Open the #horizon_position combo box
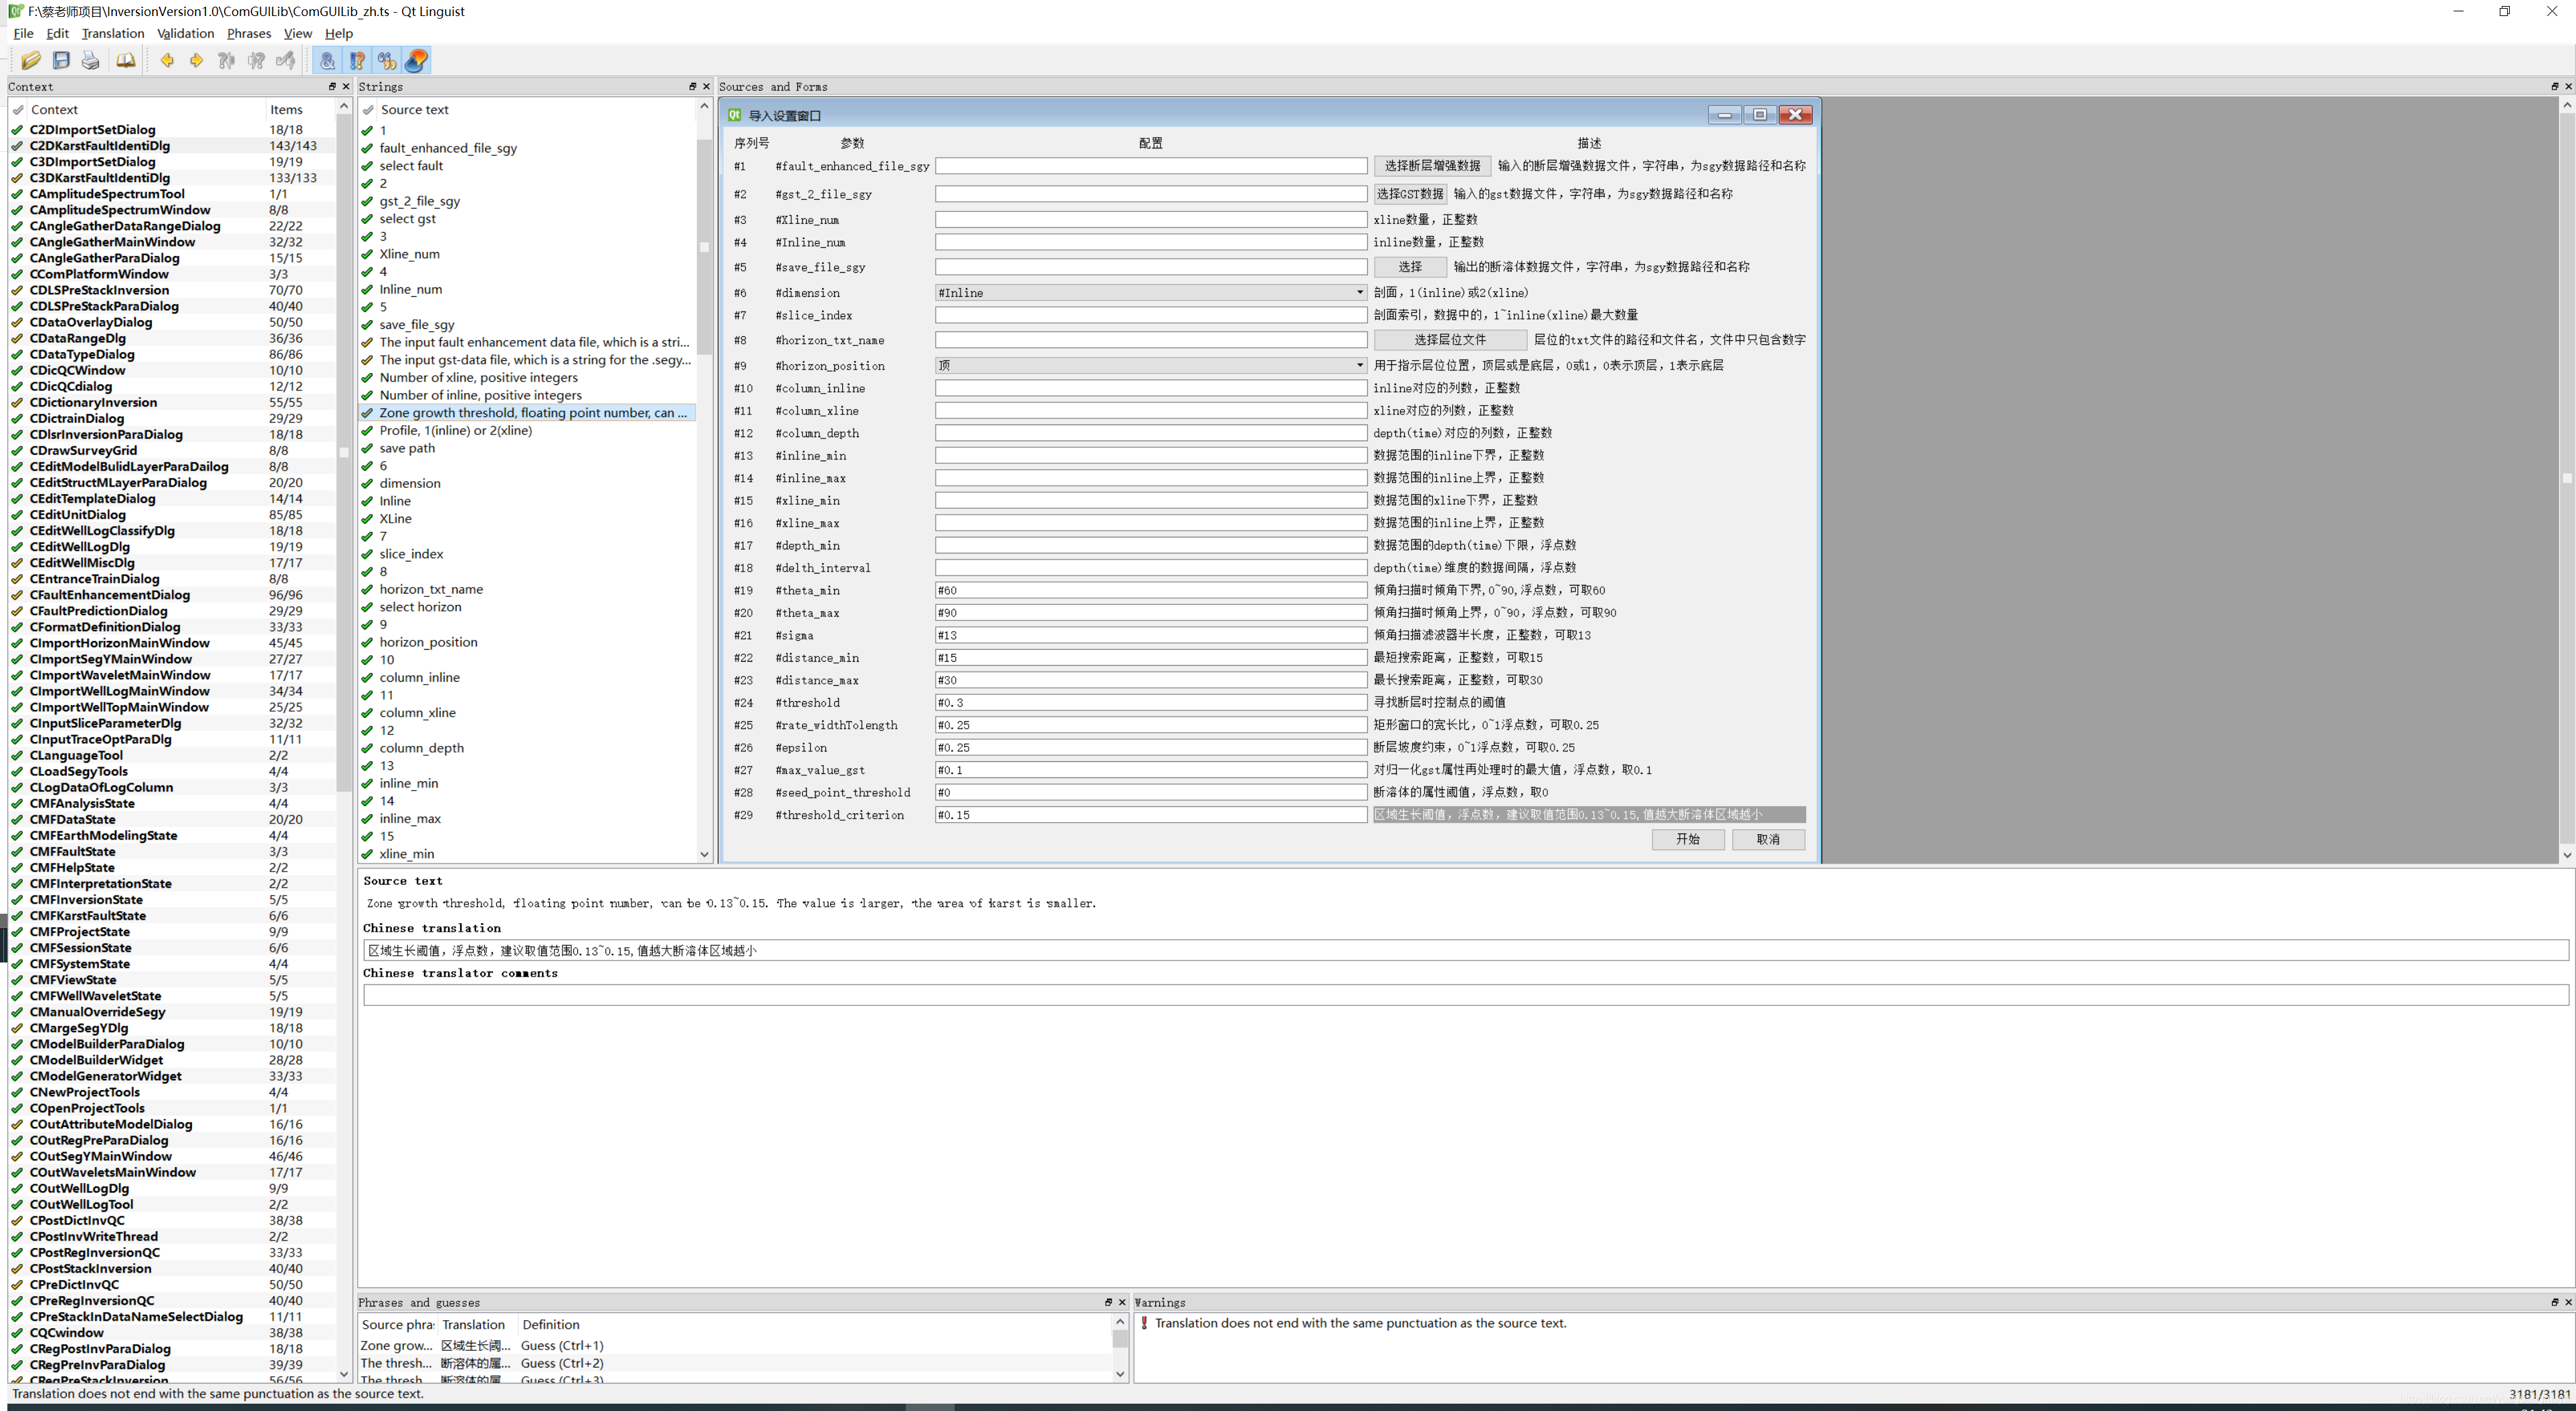2576x1411 pixels. (1151, 366)
